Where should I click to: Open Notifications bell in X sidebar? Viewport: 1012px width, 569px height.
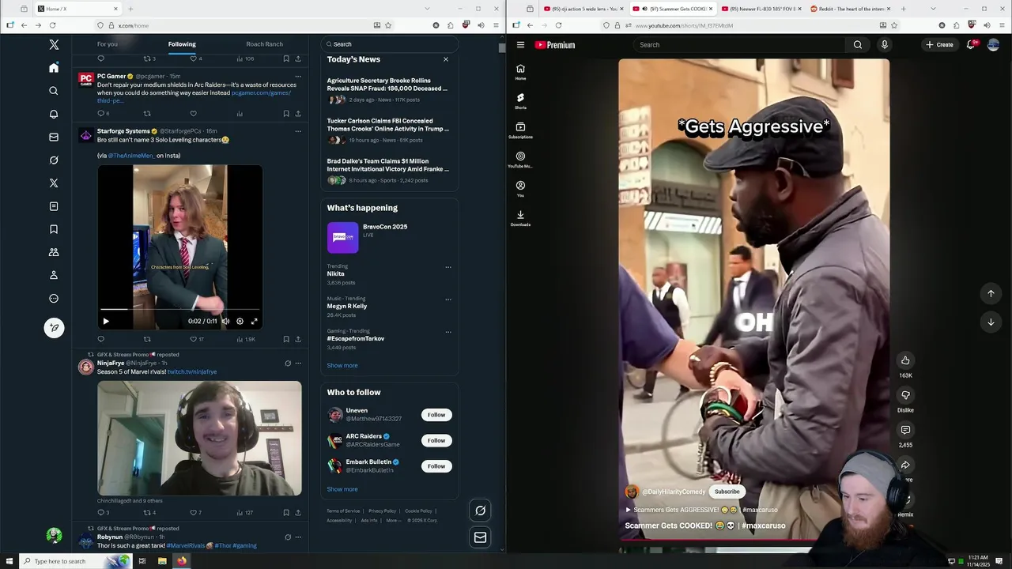(x=54, y=114)
